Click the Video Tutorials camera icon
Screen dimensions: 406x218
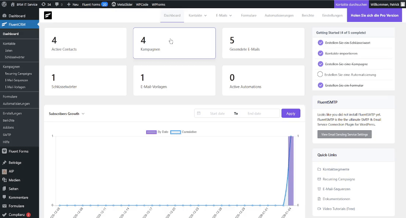[x=319, y=209]
